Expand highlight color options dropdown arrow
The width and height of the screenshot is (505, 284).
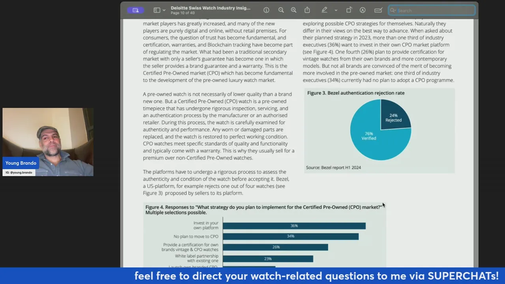tap(336, 10)
